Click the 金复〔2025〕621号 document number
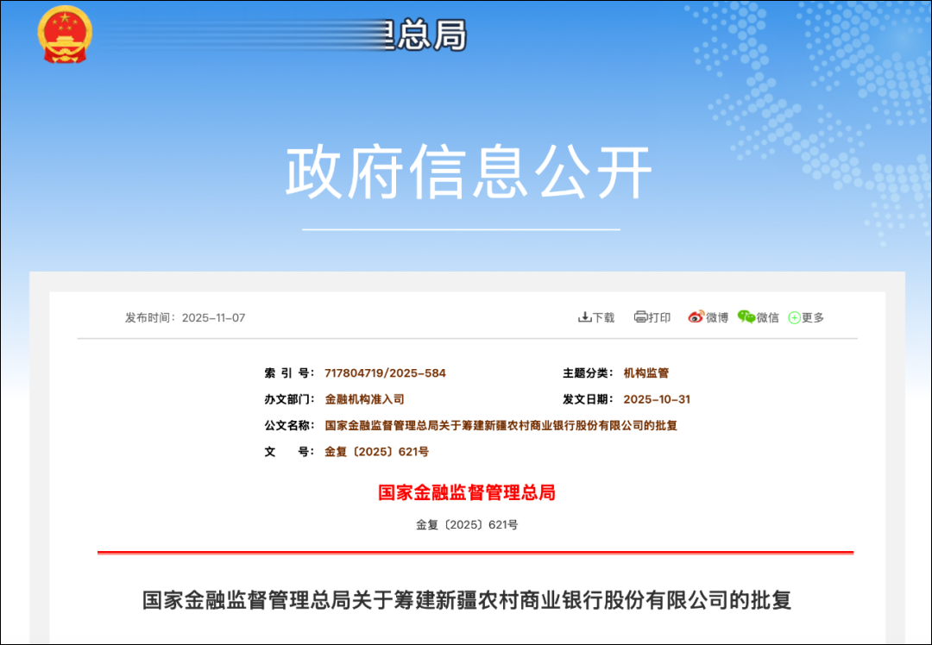This screenshot has height=645, width=932. 375,451
